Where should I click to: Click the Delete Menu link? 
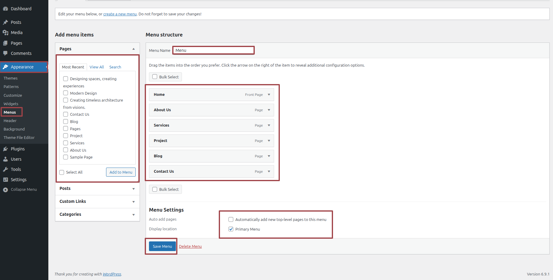tap(190, 246)
